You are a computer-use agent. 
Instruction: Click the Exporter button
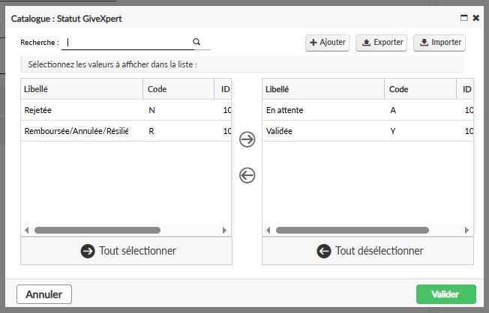[x=381, y=43]
